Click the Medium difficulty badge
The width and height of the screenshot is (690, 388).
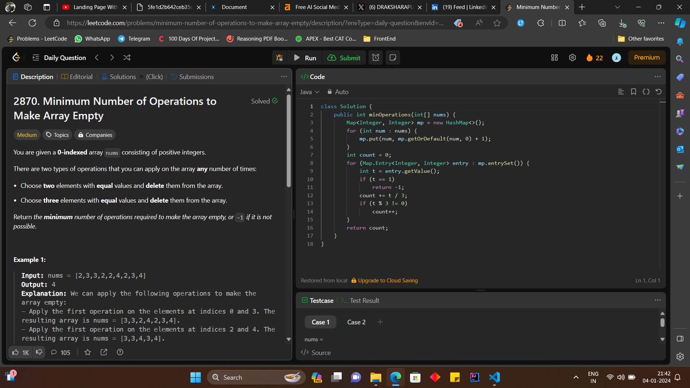pos(26,135)
